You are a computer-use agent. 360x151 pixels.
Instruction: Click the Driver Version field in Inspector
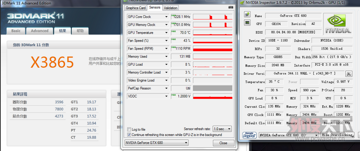pyautogui.click(x=304, y=73)
